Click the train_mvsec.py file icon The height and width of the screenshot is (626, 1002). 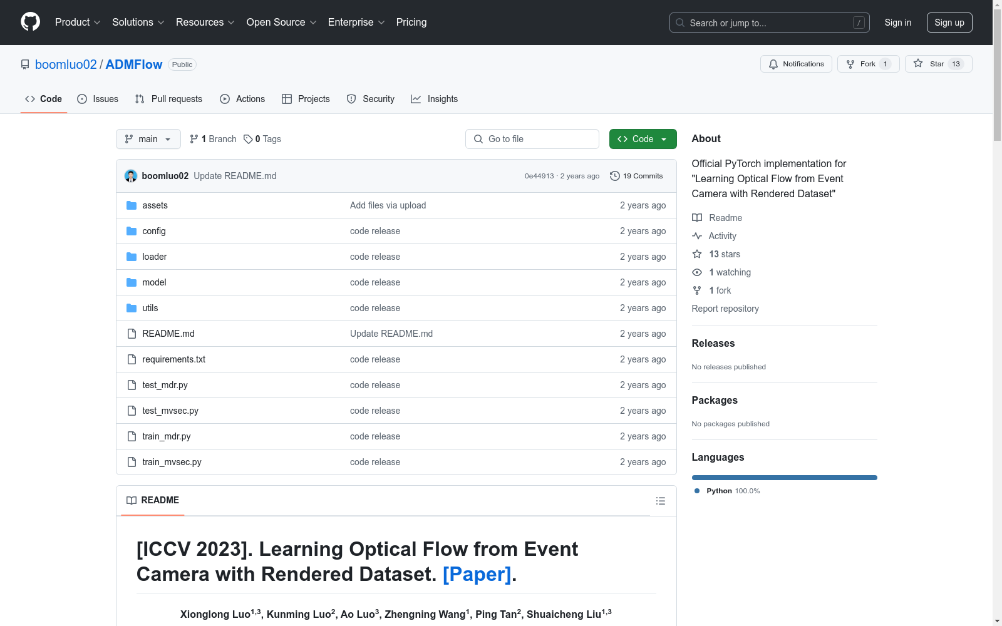[132, 462]
